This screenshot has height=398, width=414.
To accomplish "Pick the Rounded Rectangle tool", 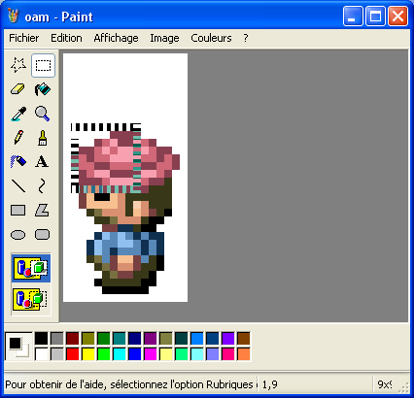I will [43, 234].
